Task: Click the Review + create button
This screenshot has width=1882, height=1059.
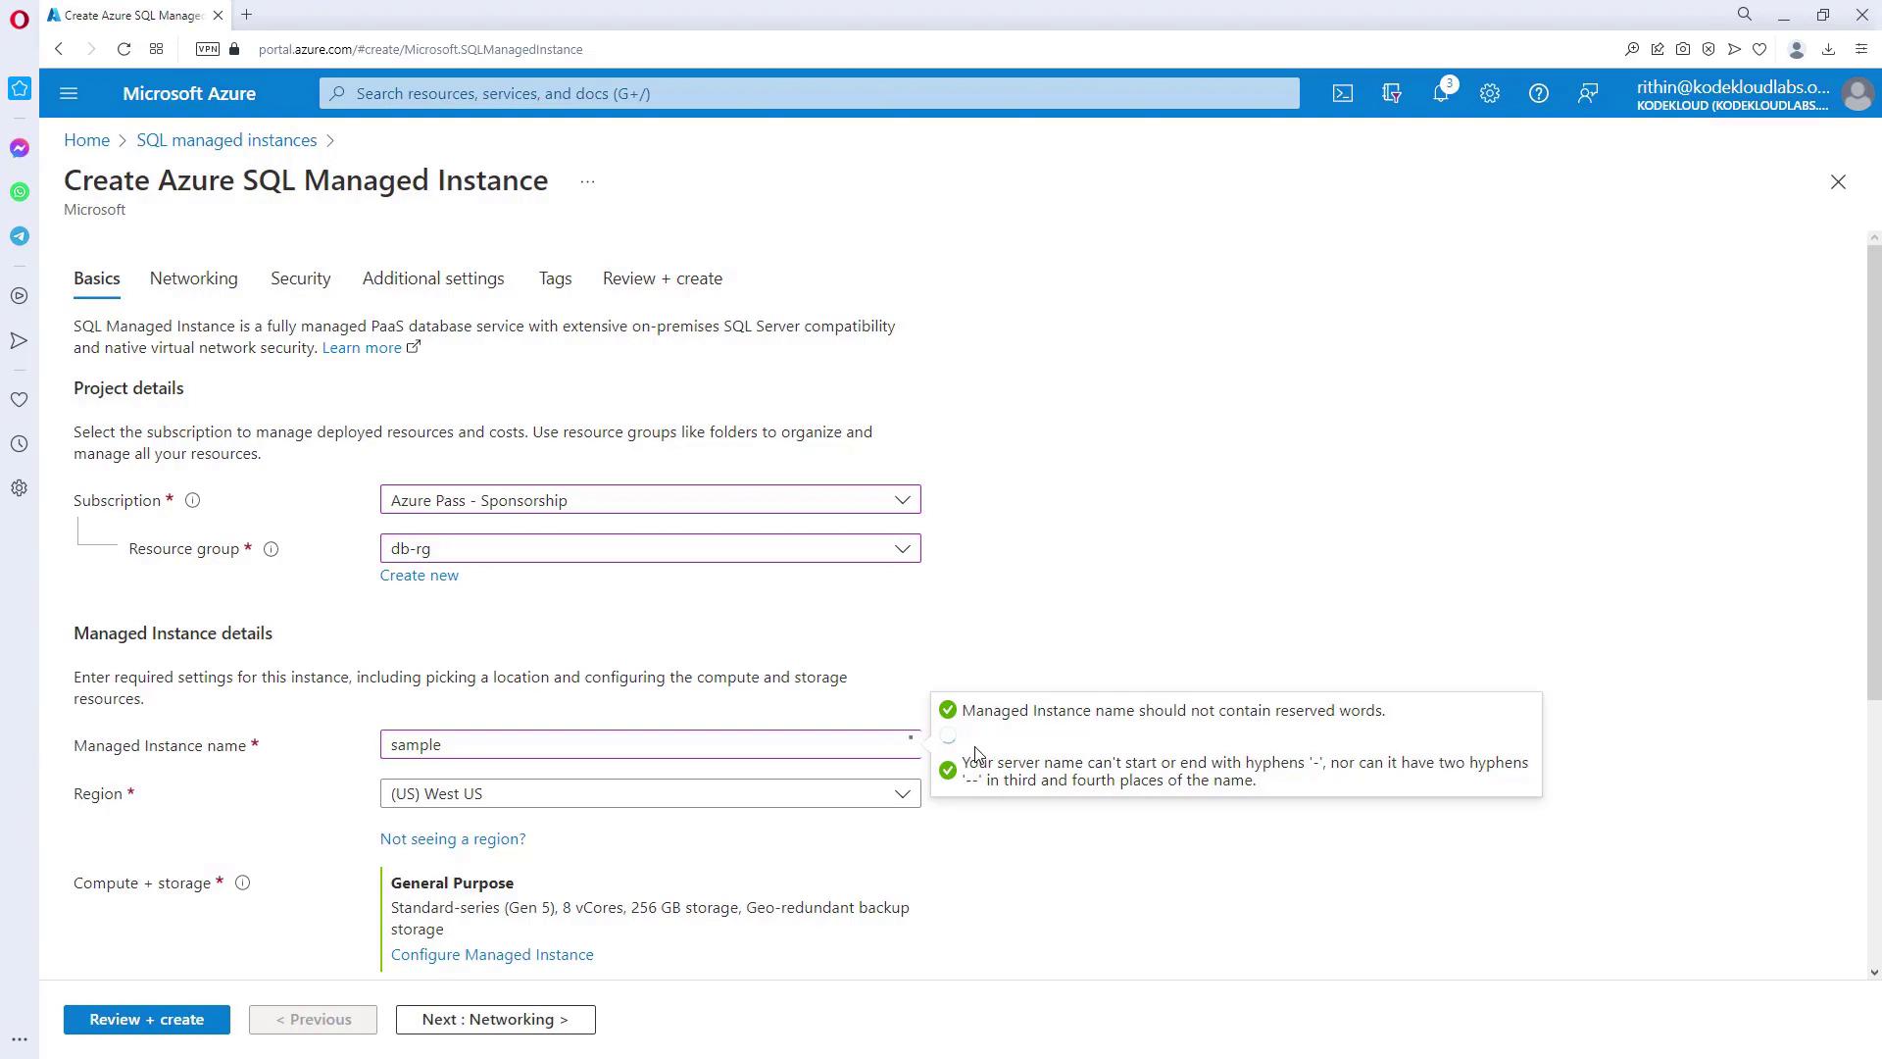Action: tap(146, 1020)
